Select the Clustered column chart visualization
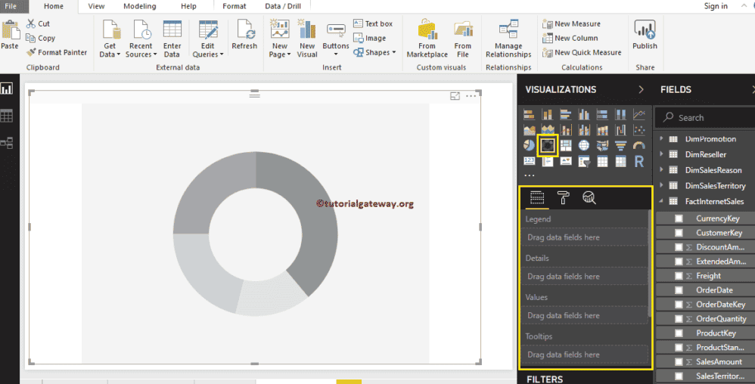The height and width of the screenshot is (384, 755). pos(584,115)
